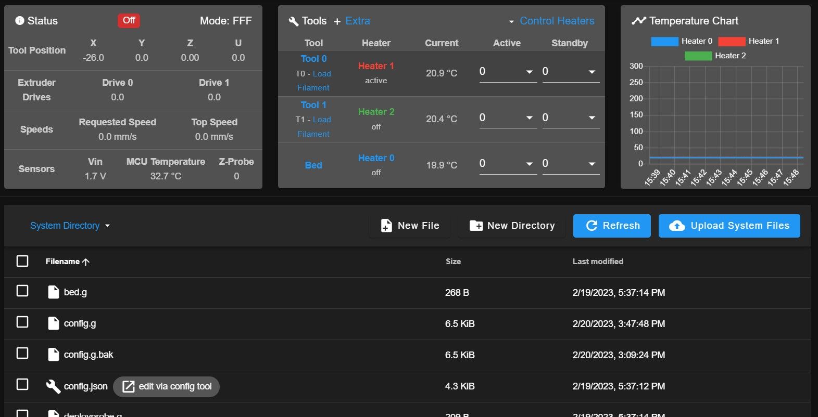Open the Control Heaters dropdown

point(551,21)
